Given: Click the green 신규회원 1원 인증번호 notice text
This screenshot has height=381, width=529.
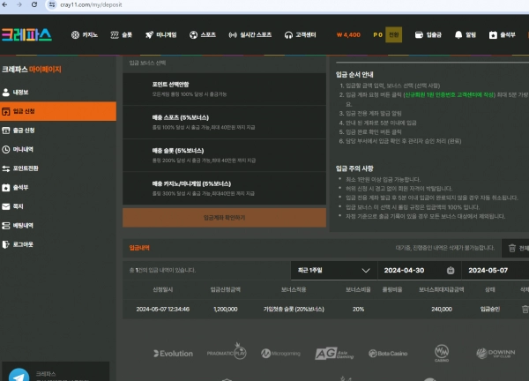Looking at the screenshot, I should [449, 95].
